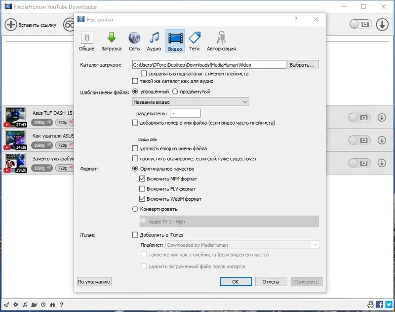This screenshot has width=395, height=312.
Task: Click the binoculars icon in main toolbar
Action: (69, 25)
